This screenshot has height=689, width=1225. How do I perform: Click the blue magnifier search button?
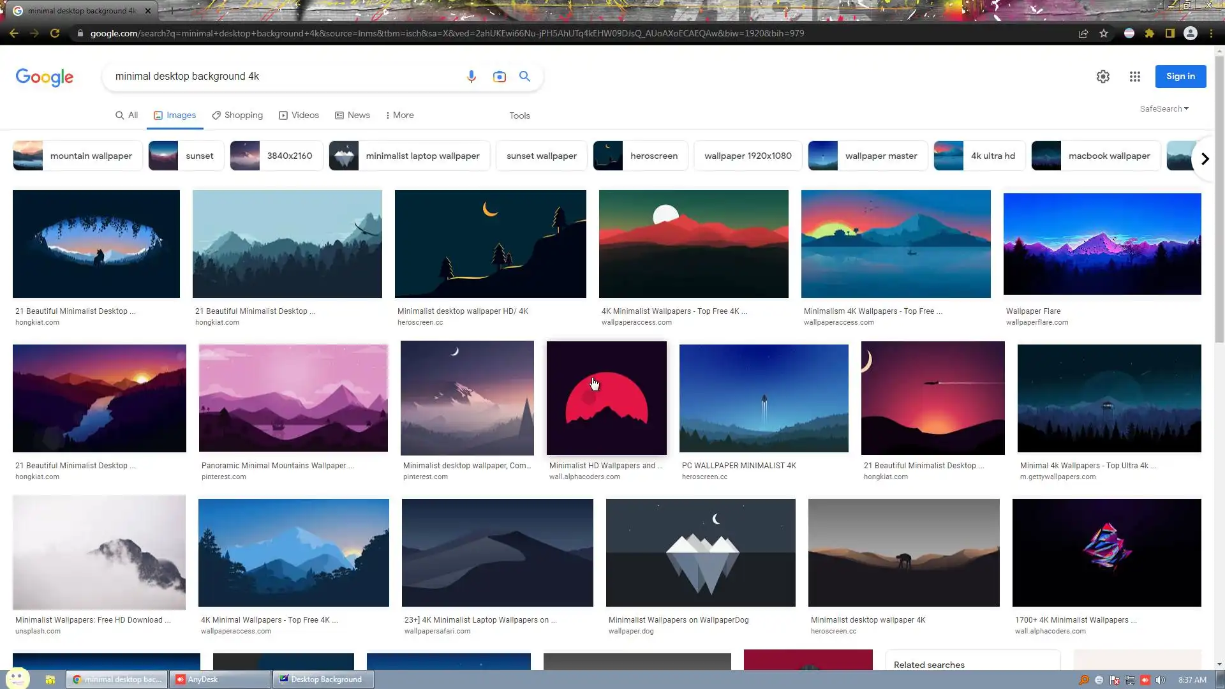(x=524, y=77)
